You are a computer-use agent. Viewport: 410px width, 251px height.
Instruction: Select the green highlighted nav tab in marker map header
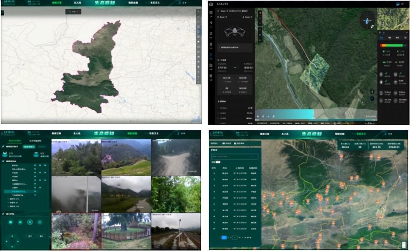point(361,134)
